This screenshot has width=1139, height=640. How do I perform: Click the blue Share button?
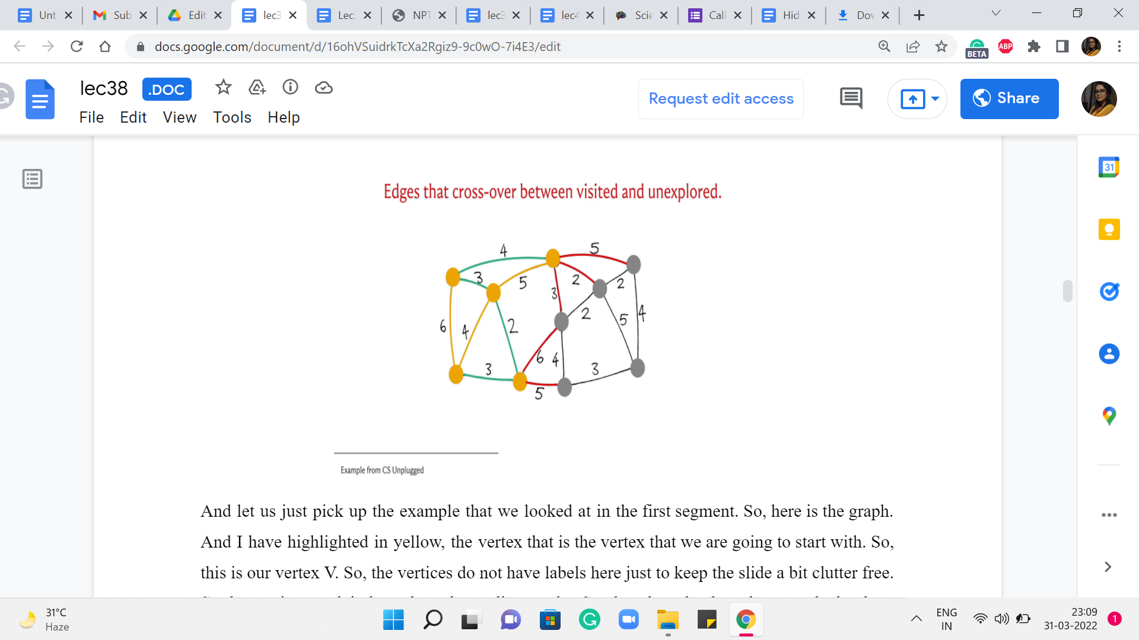tap(1009, 98)
